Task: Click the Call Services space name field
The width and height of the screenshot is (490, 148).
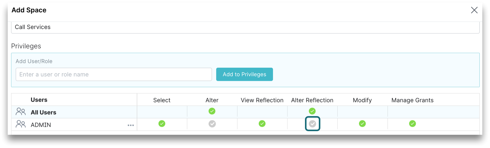Action: (154, 27)
